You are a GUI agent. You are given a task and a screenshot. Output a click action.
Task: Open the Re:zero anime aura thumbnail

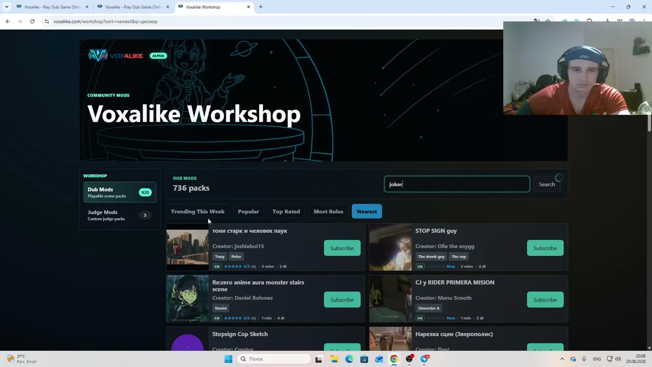coord(187,299)
